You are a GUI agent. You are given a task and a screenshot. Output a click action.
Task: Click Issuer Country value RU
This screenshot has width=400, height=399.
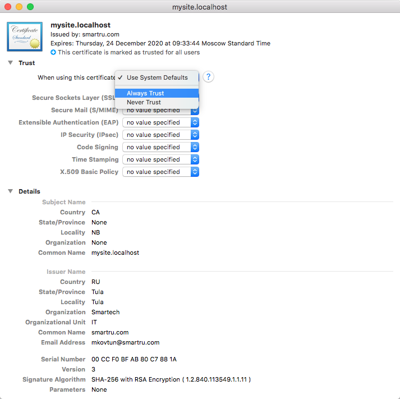(x=96, y=282)
